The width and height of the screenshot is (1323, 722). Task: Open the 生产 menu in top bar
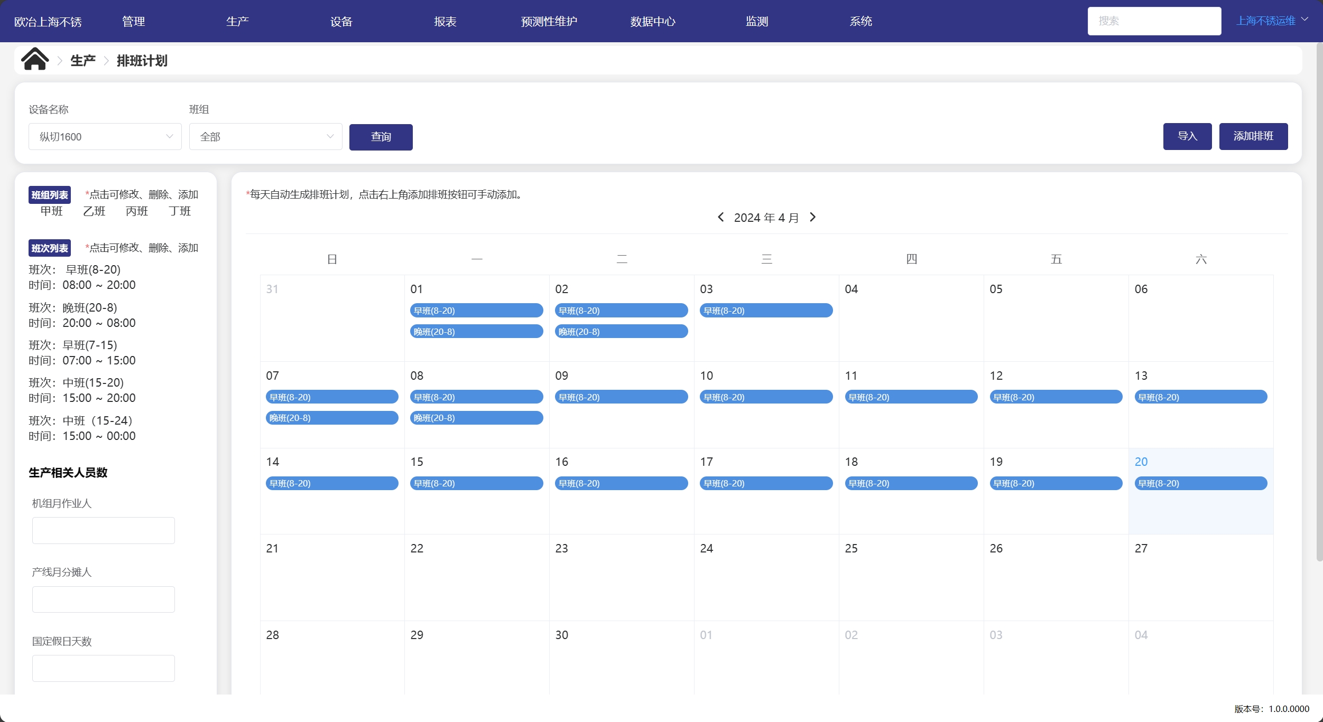(x=237, y=21)
